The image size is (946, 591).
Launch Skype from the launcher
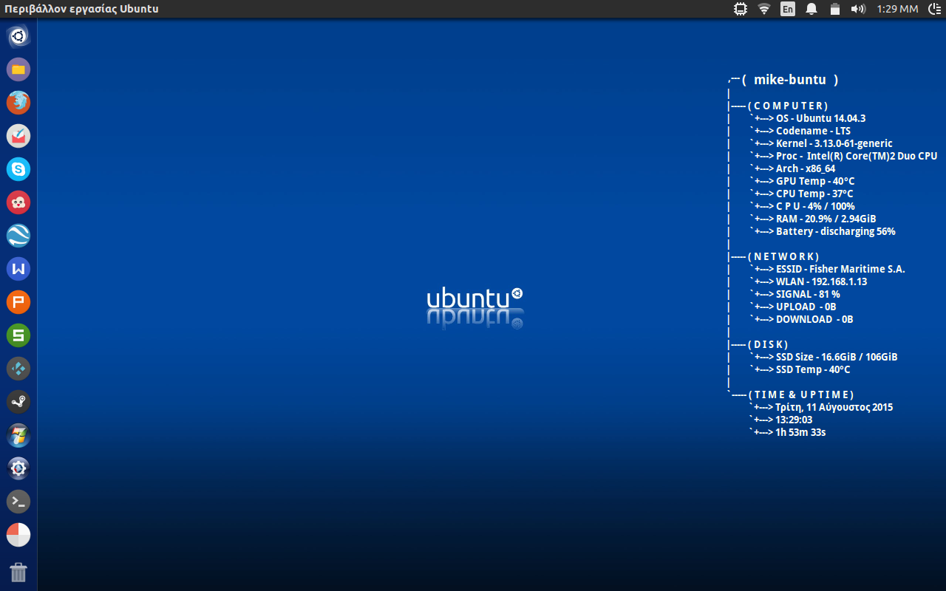pos(18,169)
